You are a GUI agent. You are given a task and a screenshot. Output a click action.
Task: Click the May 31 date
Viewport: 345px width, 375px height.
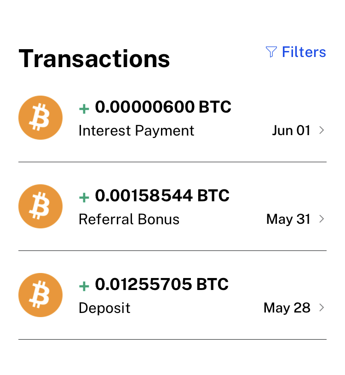click(x=288, y=219)
